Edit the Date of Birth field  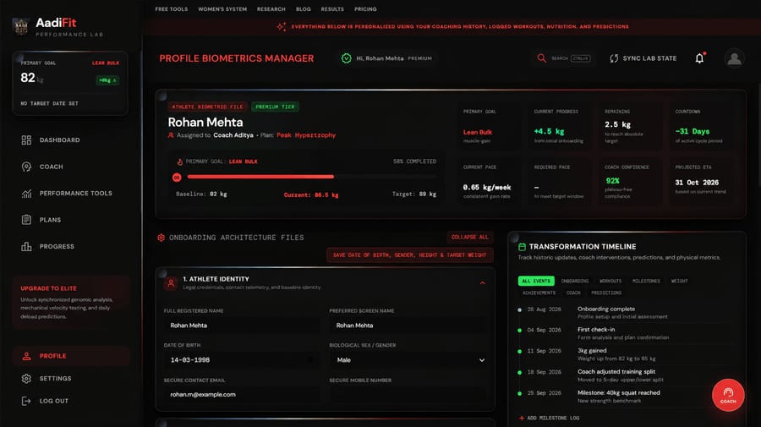(242, 360)
